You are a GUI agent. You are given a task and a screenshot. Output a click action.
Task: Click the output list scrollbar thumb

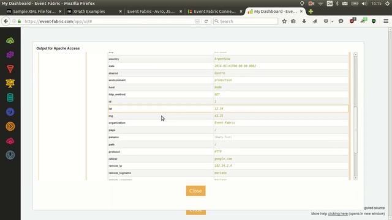pyautogui.click(x=356, y=130)
